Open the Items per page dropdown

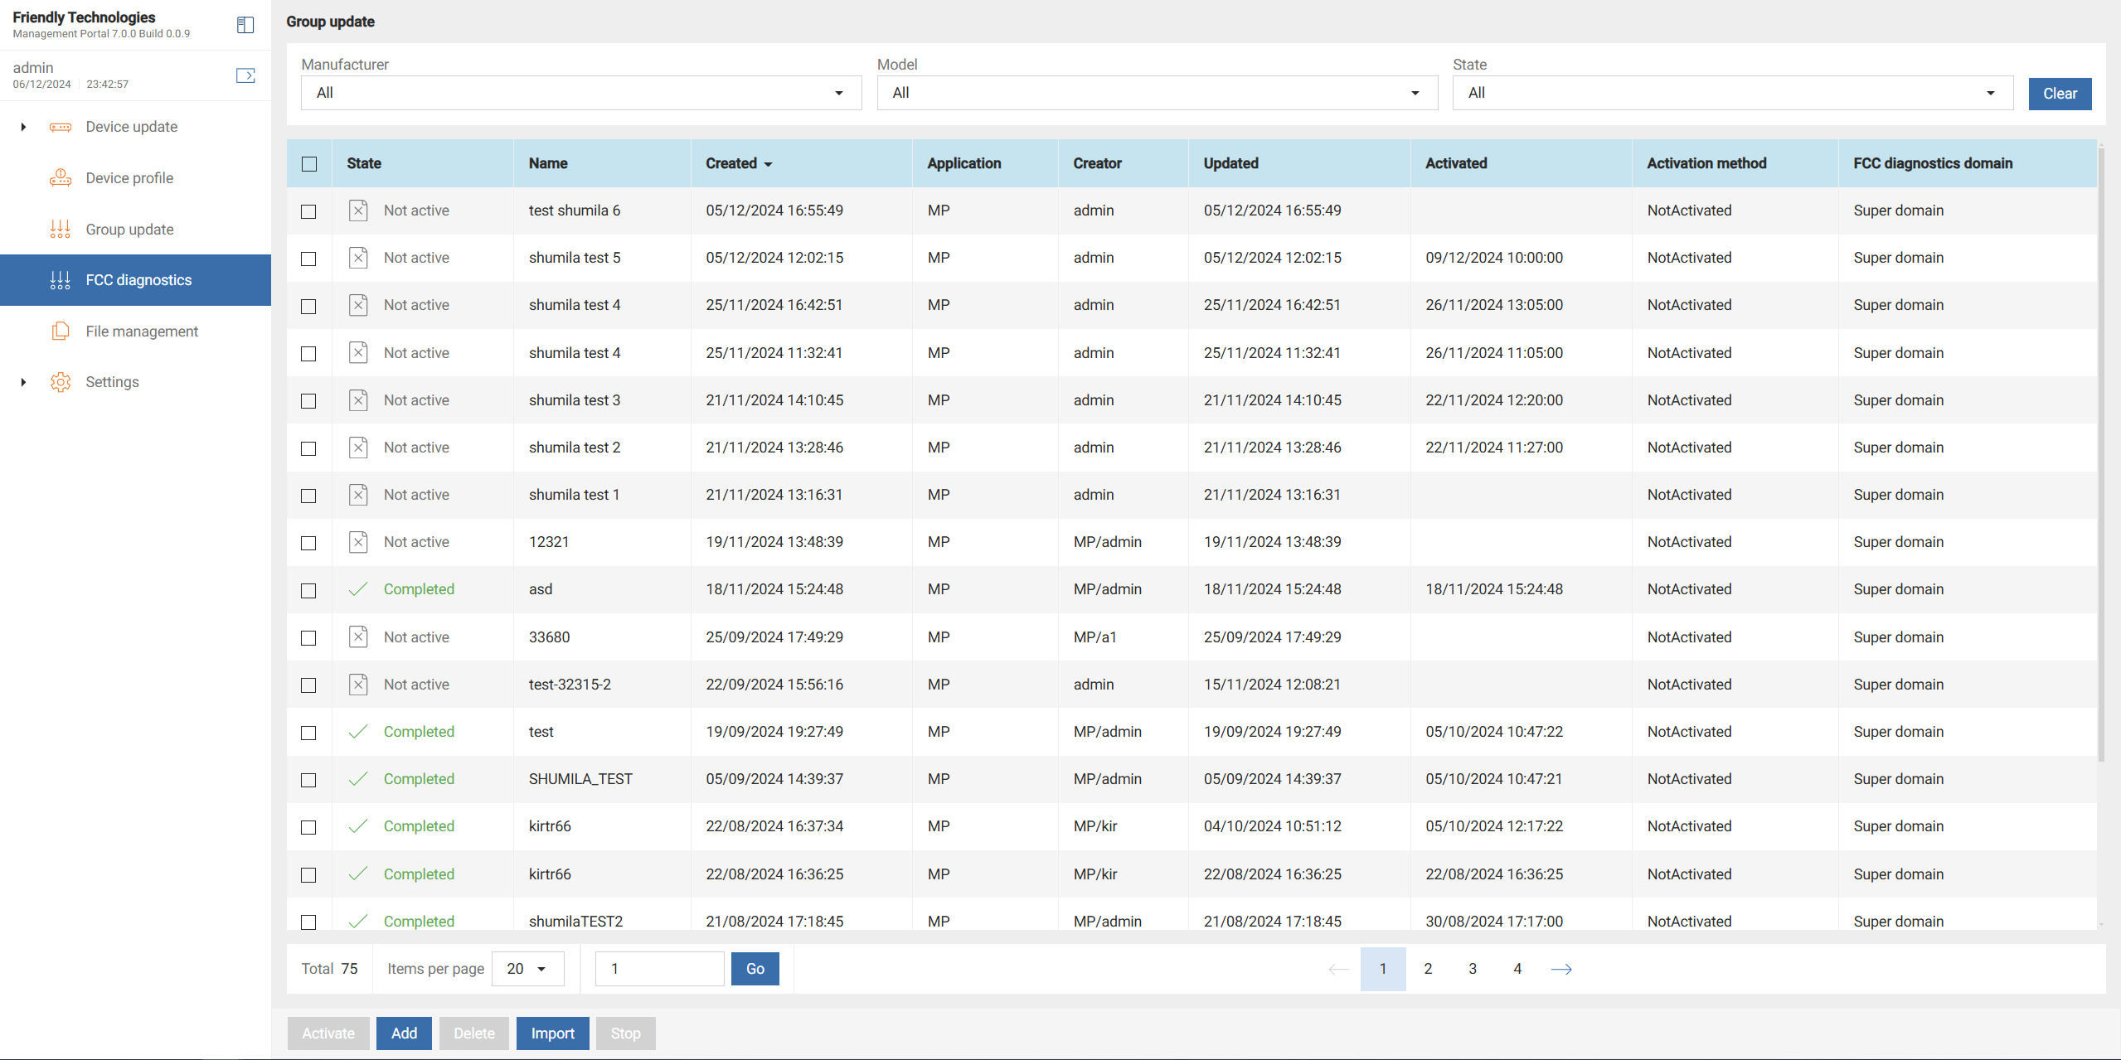click(528, 969)
